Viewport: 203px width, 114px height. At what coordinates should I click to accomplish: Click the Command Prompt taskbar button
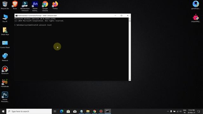(108, 111)
